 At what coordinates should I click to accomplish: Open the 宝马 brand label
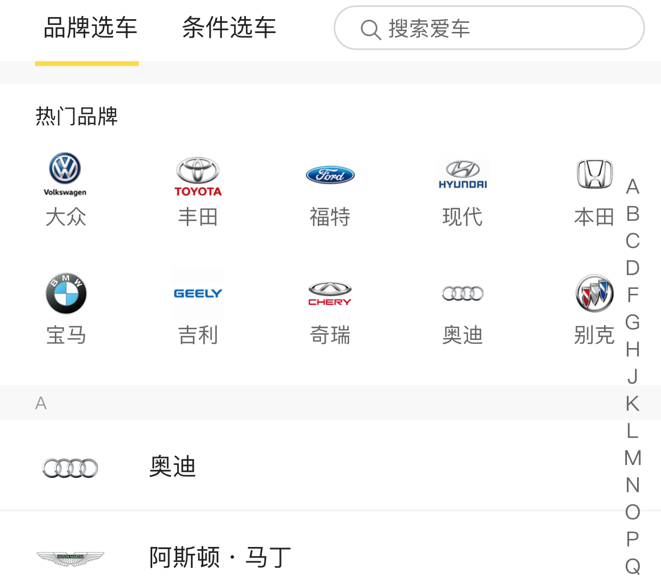click(66, 335)
